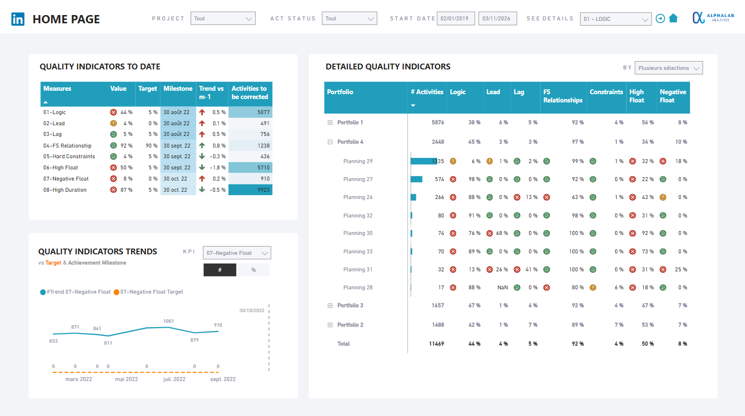Click green check icon for 03-Lag

113,134
